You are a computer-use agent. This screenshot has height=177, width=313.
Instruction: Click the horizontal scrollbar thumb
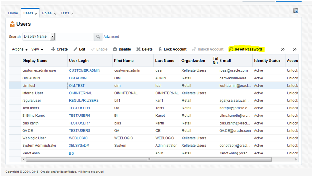149,159
